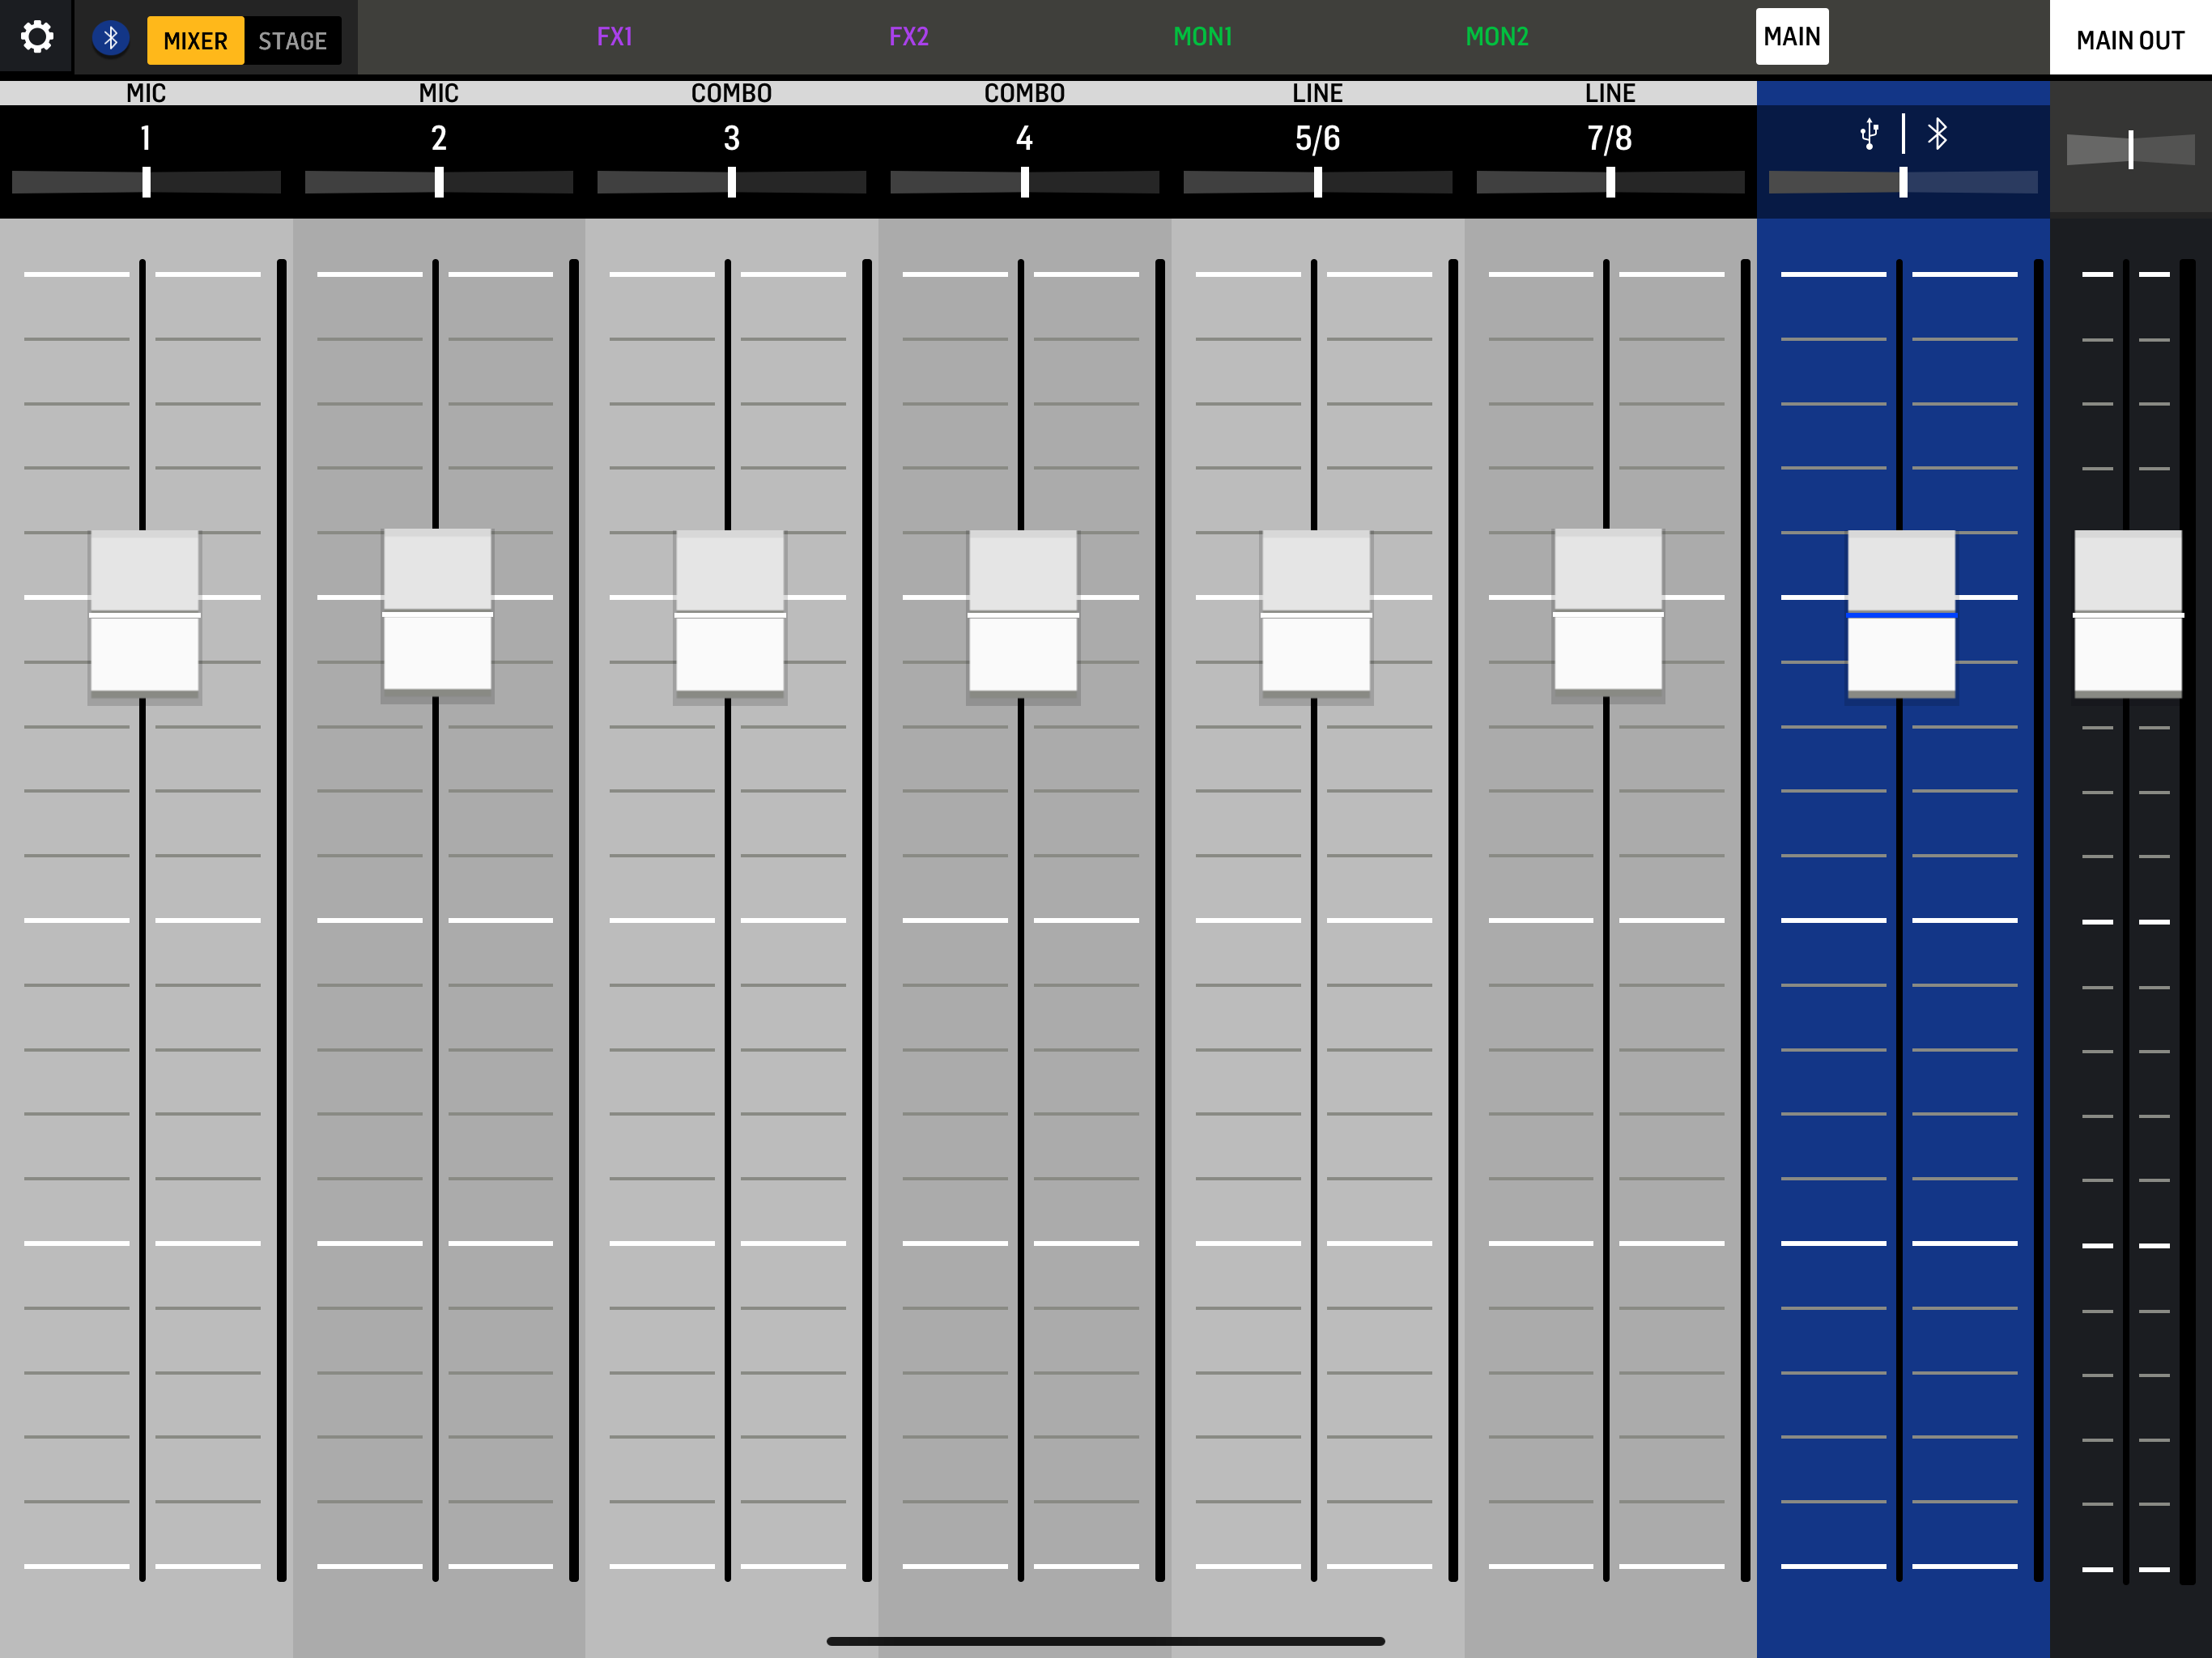Tap the Bluetooth icon in the blue channel header

click(1938, 134)
